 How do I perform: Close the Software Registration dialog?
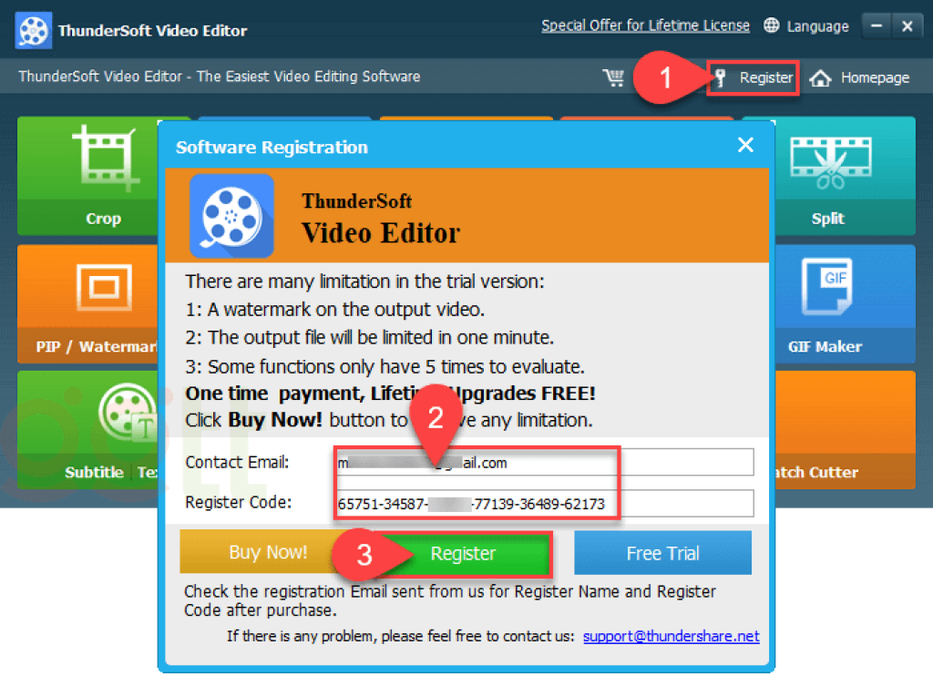[745, 146]
